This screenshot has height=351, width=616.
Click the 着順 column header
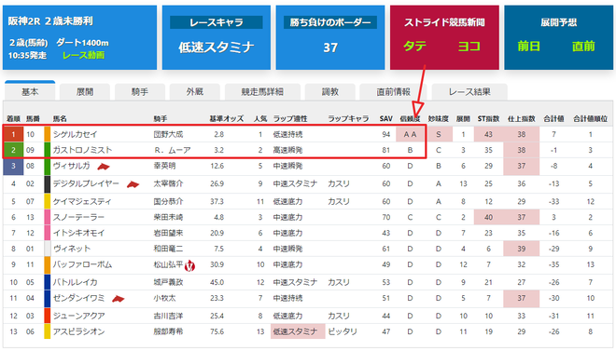pos(13,118)
